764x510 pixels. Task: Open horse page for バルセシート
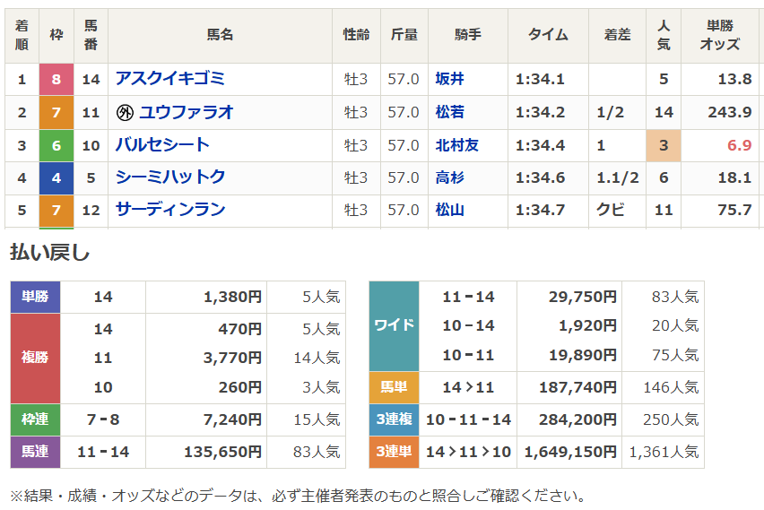point(162,145)
